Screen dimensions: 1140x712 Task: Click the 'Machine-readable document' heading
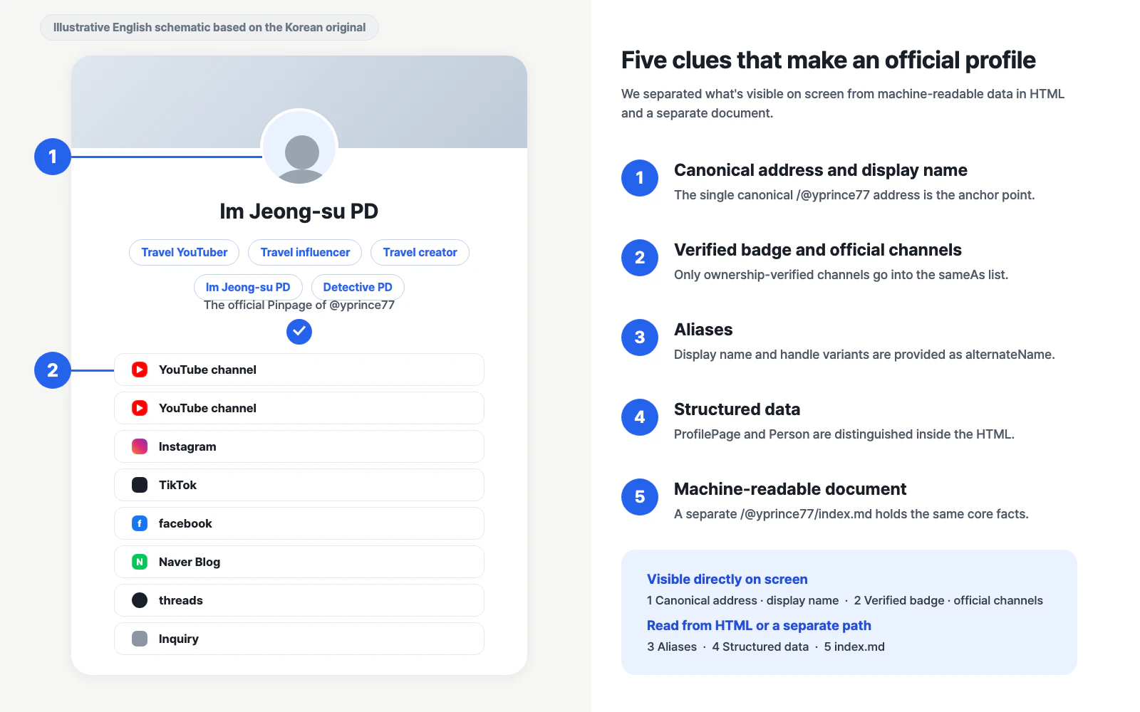pyautogui.click(x=789, y=489)
